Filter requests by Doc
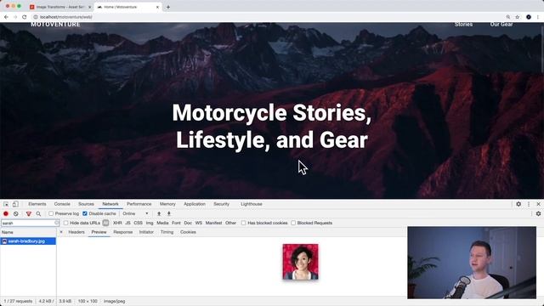This screenshot has width=544, height=306. click(x=188, y=223)
